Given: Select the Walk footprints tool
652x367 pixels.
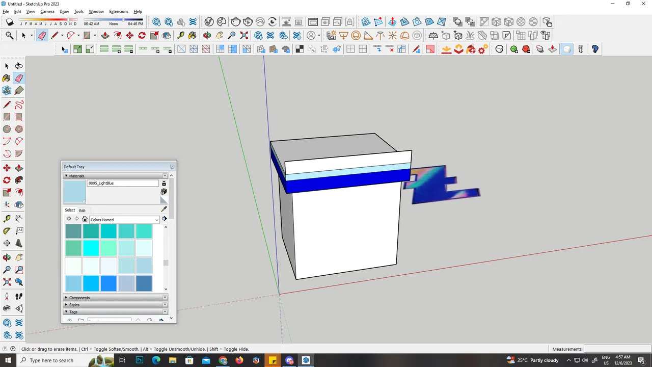Looking at the screenshot, I should 19,296.
